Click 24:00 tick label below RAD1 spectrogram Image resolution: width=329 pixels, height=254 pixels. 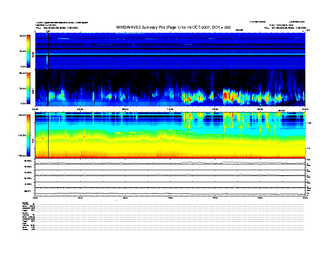(x=305, y=109)
